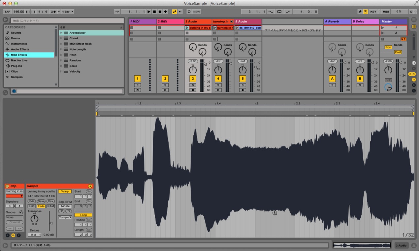Expand the Pitch folder
The height and width of the screenshot is (251, 419).
[x=61, y=55]
